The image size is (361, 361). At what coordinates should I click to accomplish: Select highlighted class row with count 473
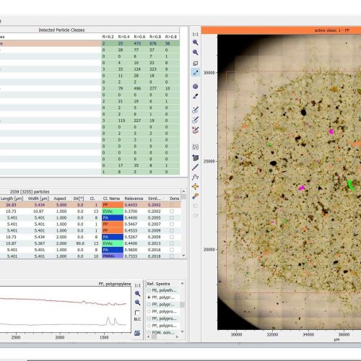[x=90, y=43]
